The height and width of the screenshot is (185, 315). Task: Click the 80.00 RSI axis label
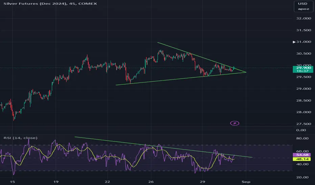(x=302, y=138)
